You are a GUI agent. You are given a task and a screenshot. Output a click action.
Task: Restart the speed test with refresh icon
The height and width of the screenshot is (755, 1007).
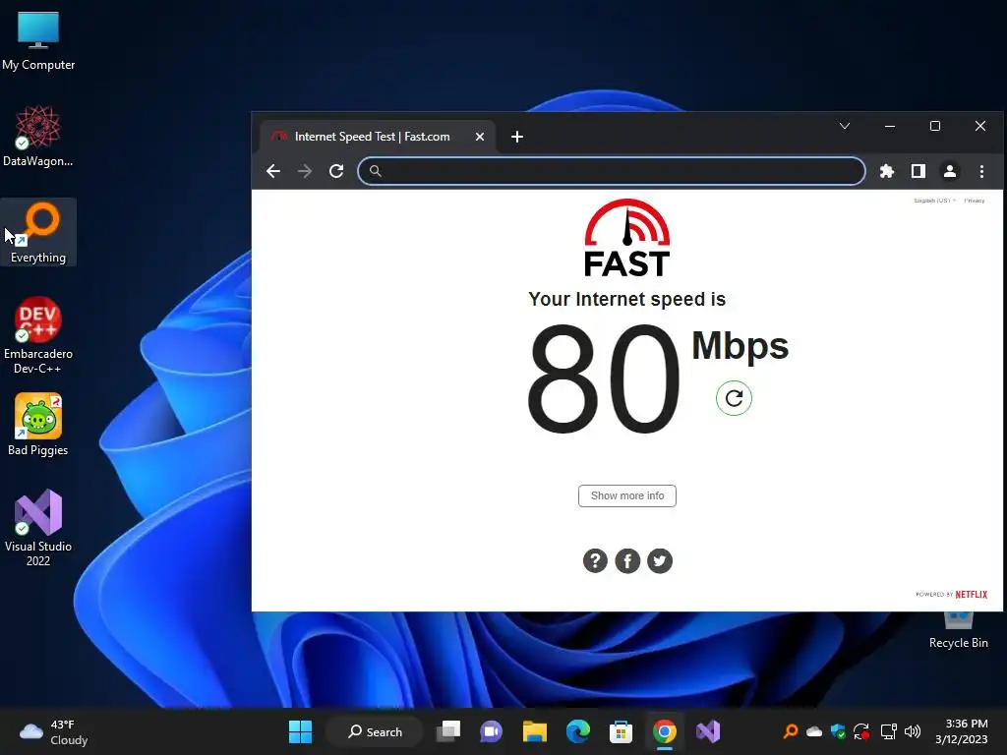[734, 398]
